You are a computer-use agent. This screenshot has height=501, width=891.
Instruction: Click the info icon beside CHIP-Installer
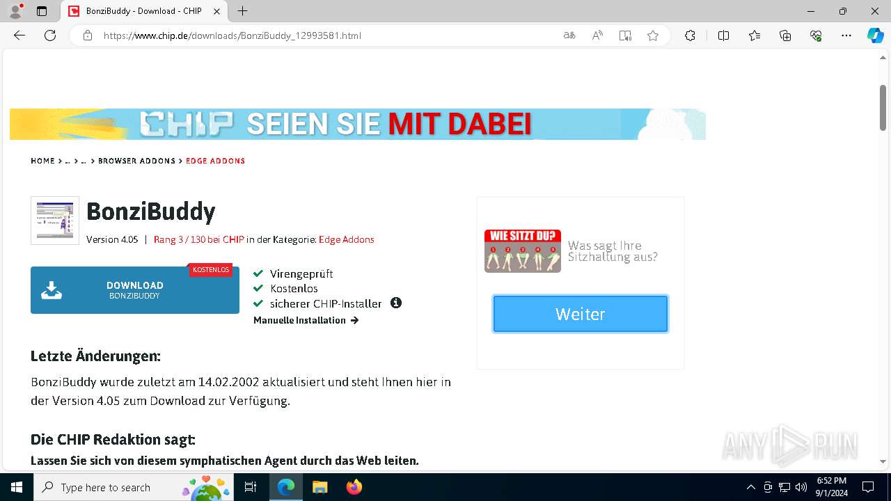[x=396, y=303]
